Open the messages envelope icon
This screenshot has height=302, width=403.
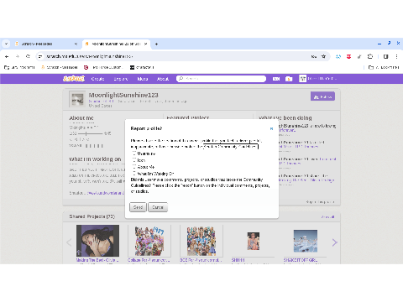(276, 79)
